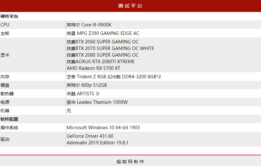Click the 驱动 row label
This screenshot has width=261, height=166.
(5, 139)
